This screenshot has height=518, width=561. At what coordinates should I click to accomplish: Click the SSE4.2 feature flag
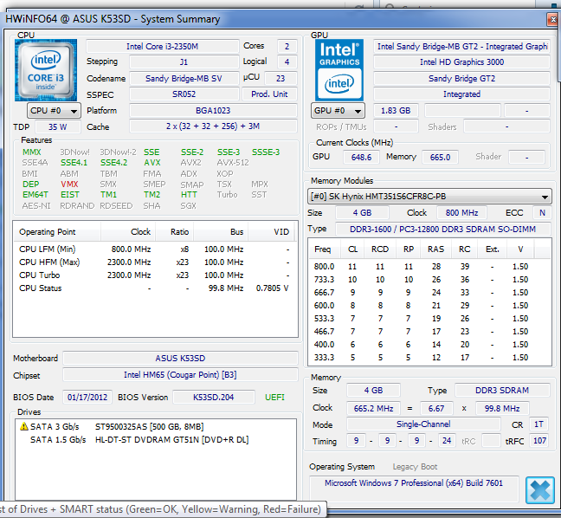tap(113, 163)
